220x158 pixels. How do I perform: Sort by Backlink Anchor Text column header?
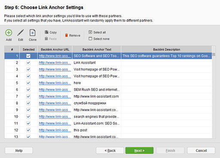coord(97,50)
